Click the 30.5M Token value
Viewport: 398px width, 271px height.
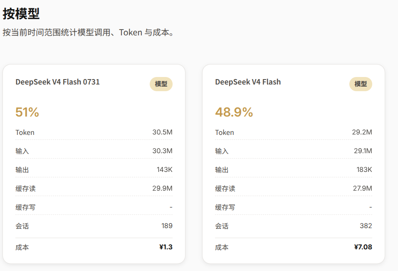162,132
